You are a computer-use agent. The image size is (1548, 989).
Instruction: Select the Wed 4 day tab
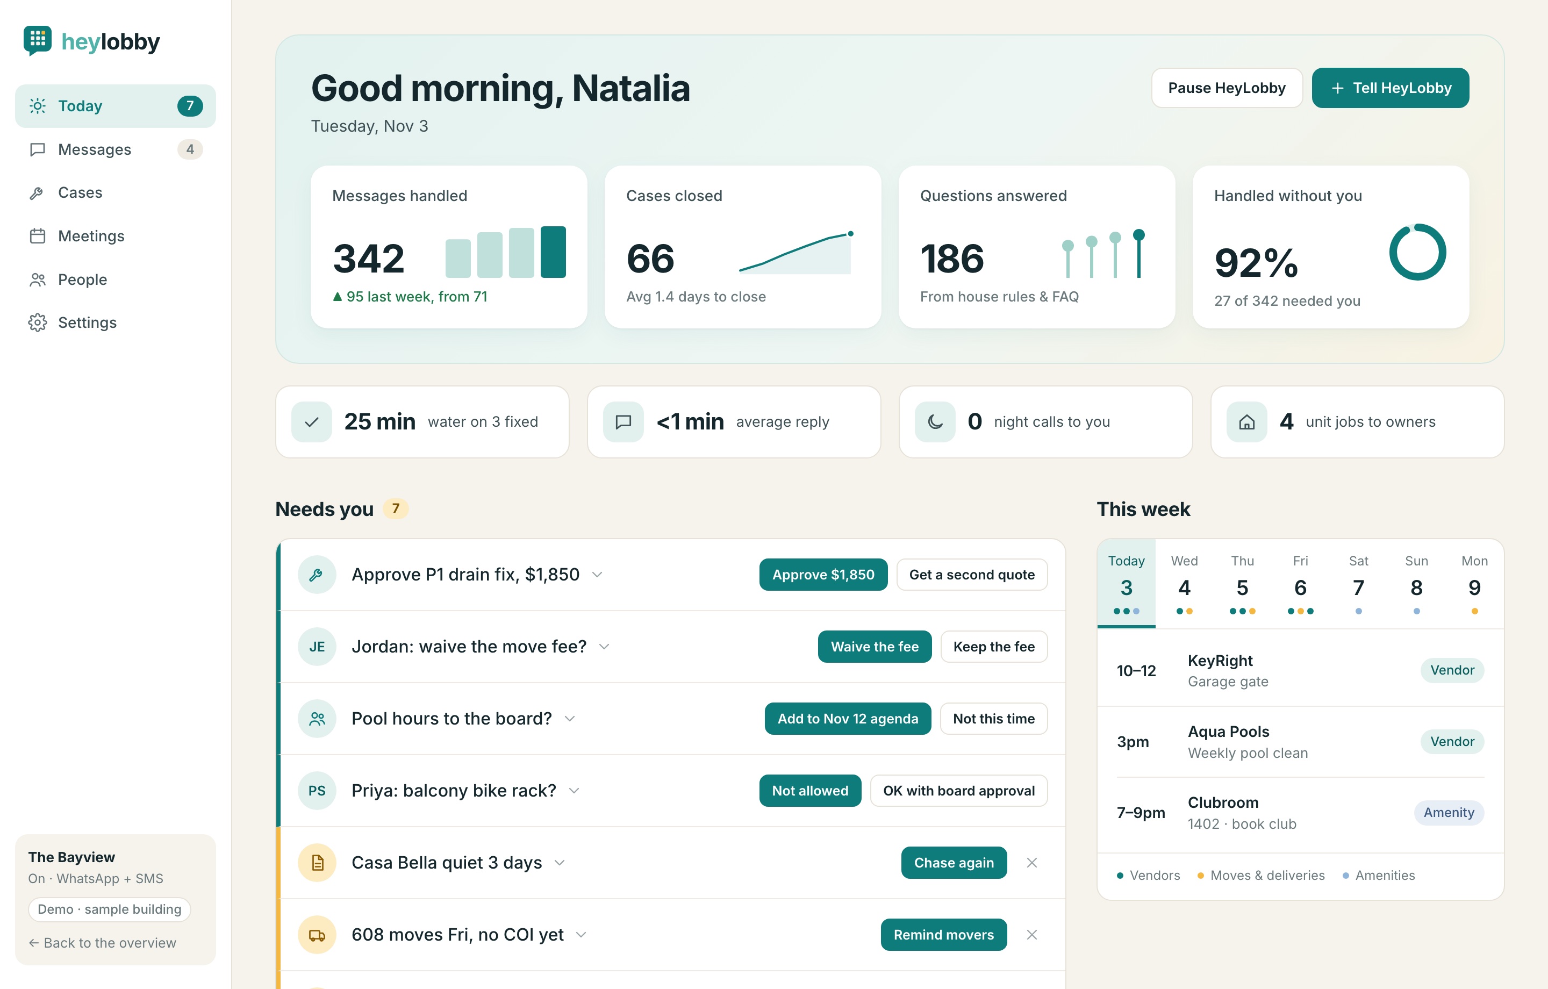[1184, 583]
